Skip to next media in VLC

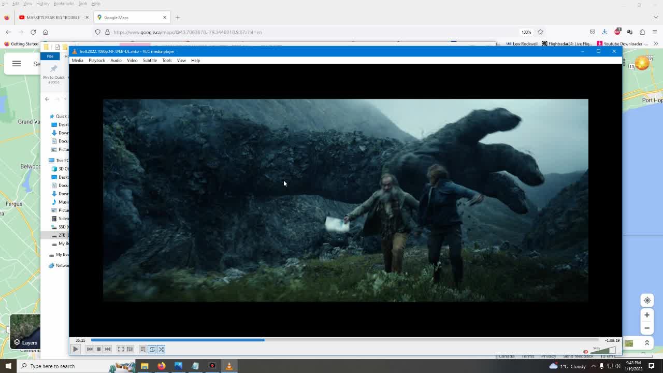[108, 349]
